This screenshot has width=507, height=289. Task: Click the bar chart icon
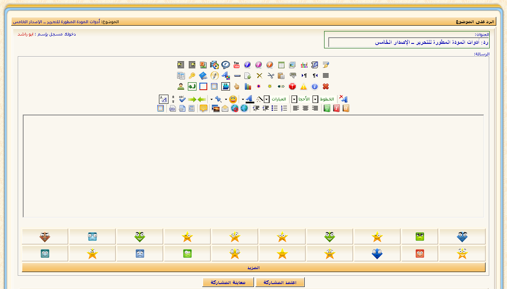click(x=248, y=86)
